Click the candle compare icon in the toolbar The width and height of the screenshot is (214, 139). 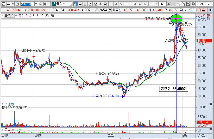click(178, 4)
